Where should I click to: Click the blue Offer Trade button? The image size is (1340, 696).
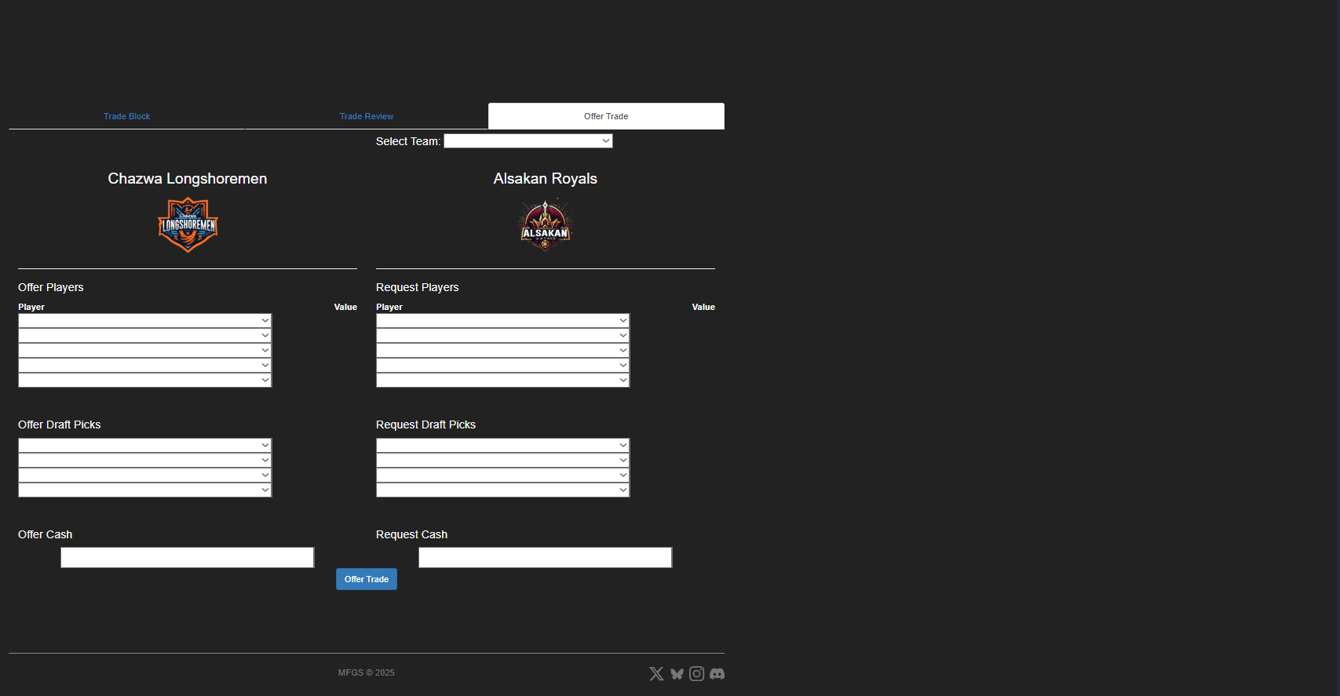[367, 579]
